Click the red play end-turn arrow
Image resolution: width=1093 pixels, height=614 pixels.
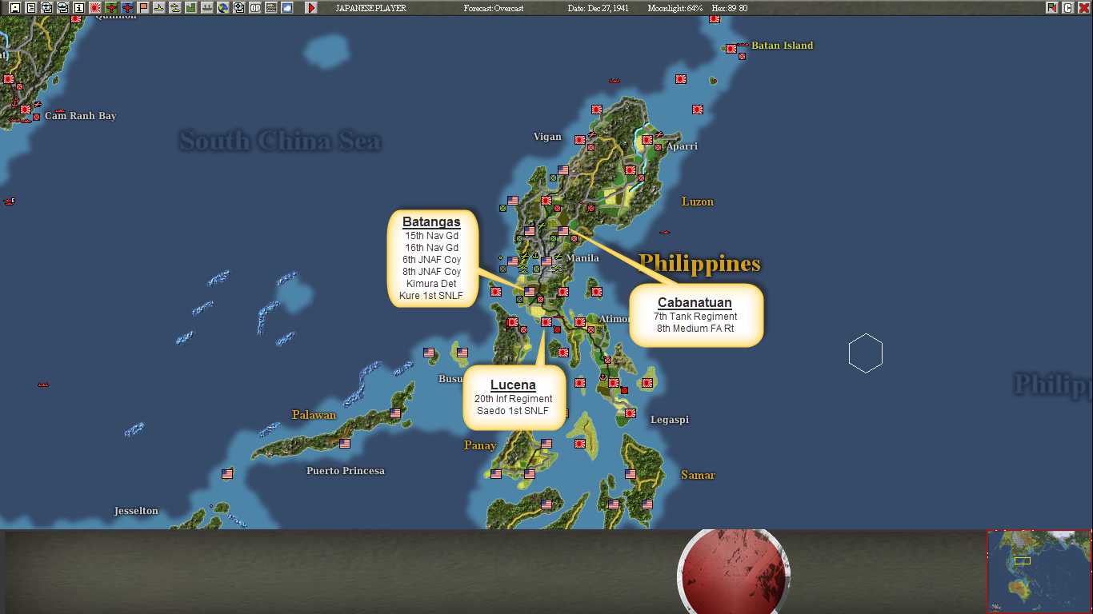pos(311,8)
